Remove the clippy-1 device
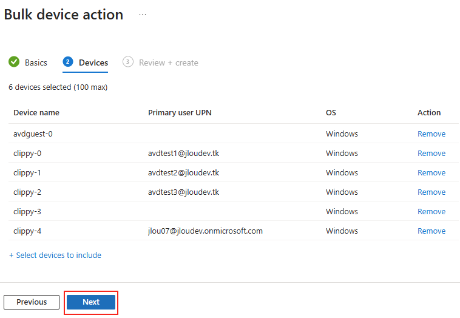Screen dimensions: 460x318 [431, 172]
